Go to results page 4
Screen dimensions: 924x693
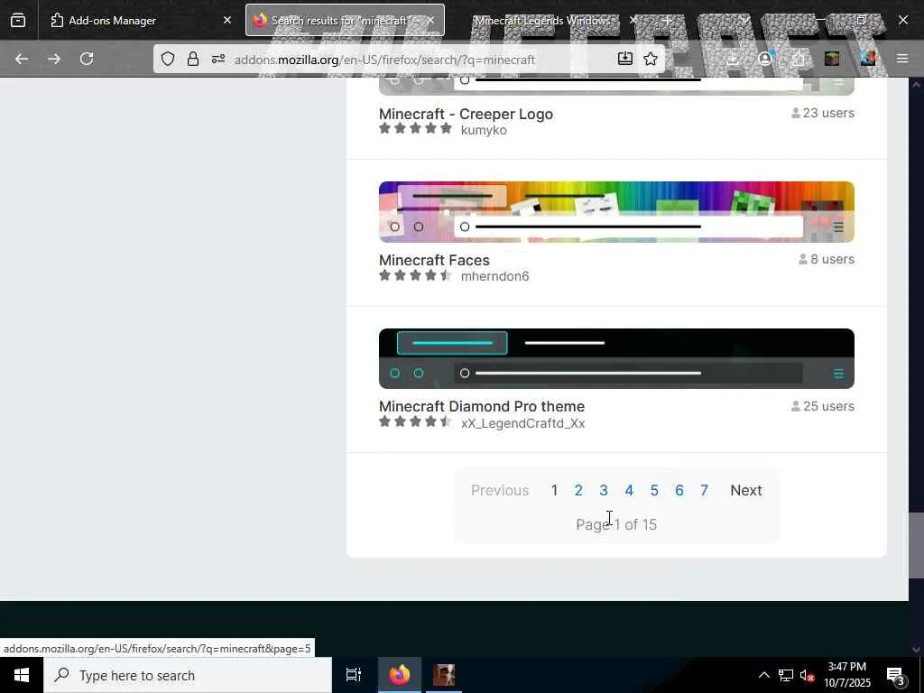629,490
